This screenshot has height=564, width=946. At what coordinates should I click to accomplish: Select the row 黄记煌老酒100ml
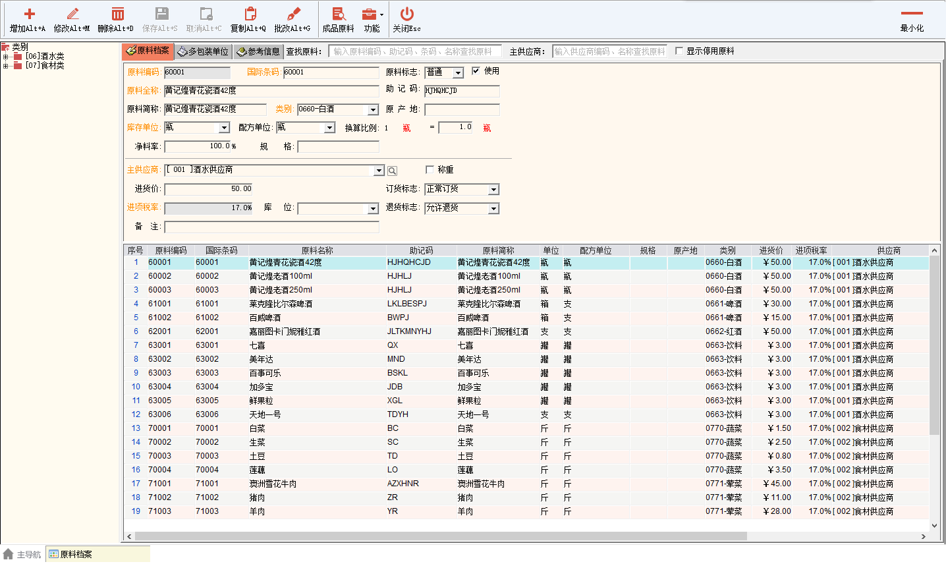click(526, 276)
